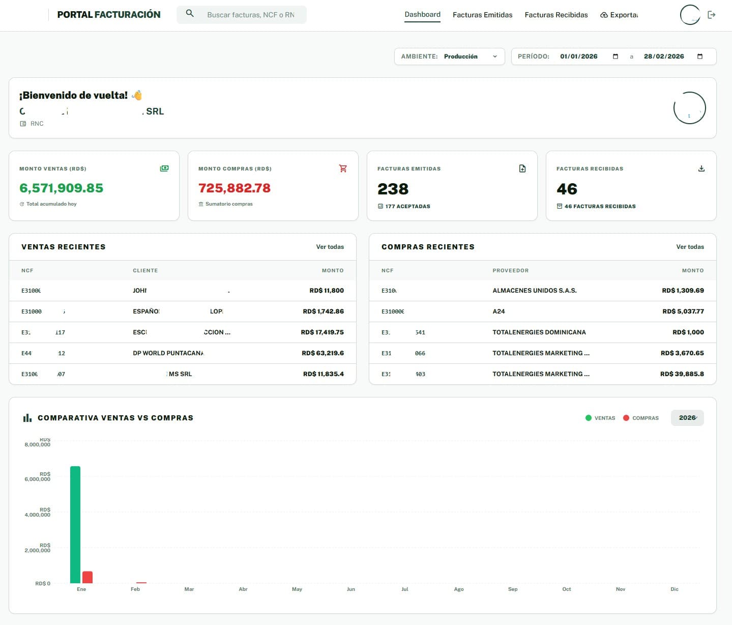Focus the Buscar facturas search field
This screenshot has height=625, width=732.
coord(251,15)
